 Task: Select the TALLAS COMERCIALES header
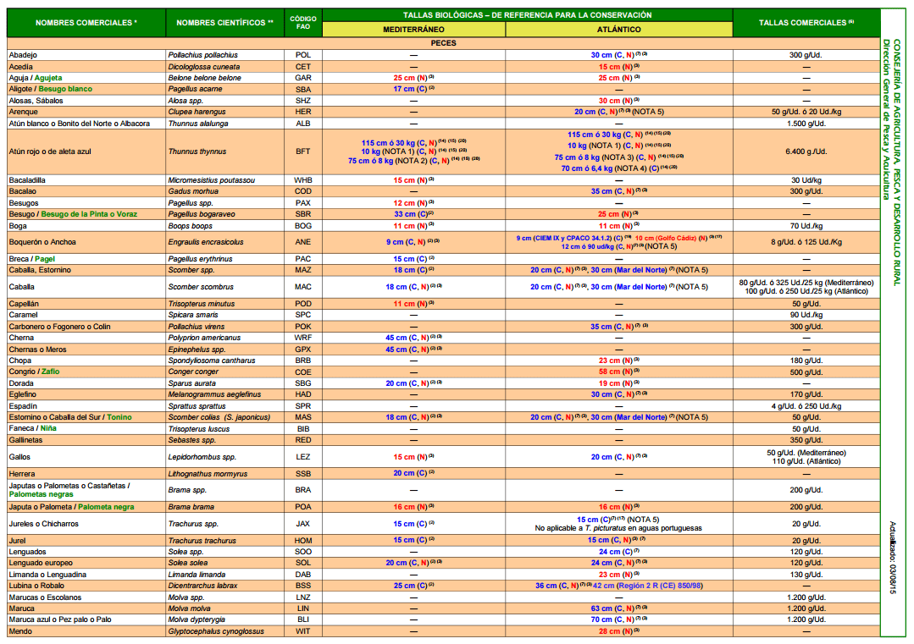coord(806,23)
